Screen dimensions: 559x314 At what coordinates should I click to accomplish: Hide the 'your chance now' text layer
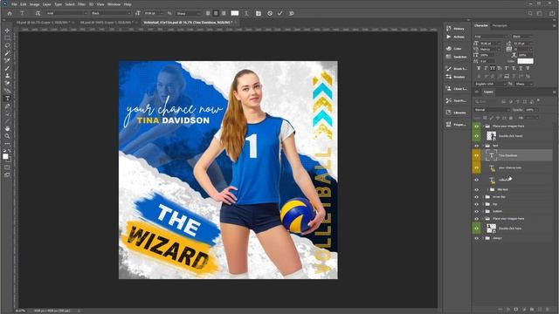(476, 167)
